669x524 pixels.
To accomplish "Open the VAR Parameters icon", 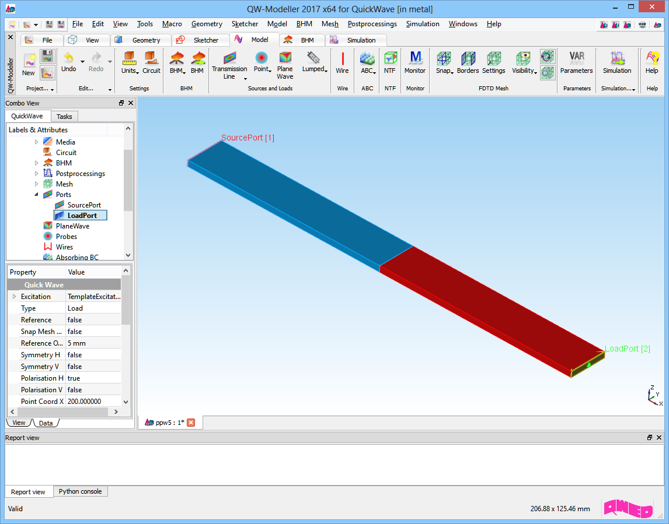I will pyautogui.click(x=576, y=58).
